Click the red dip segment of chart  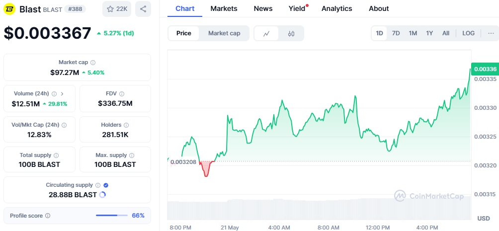pyautogui.click(x=206, y=169)
